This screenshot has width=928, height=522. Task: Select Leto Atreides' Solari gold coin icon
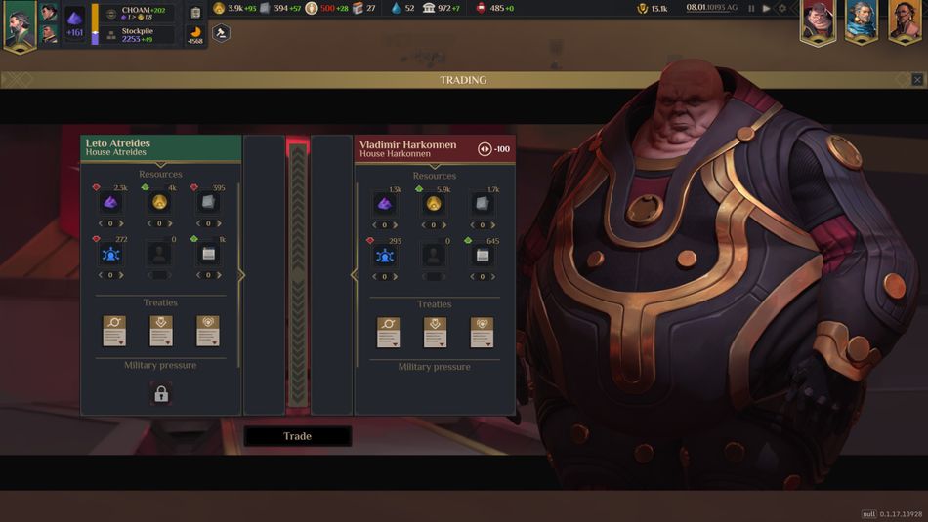coord(159,203)
